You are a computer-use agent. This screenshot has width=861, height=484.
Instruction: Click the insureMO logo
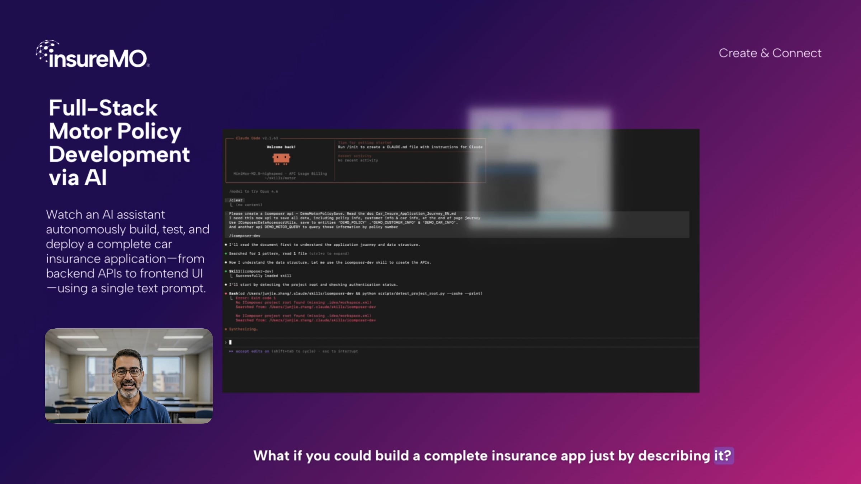point(93,54)
